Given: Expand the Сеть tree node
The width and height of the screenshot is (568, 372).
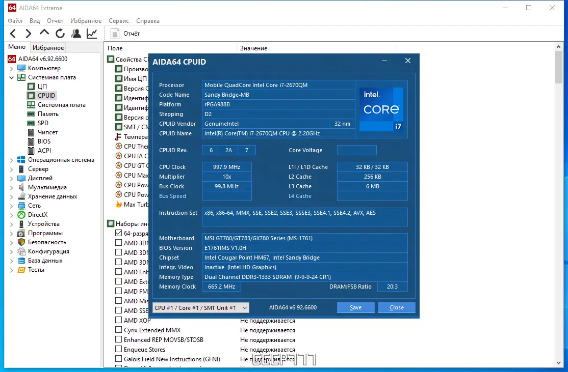Looking at the screenshot, I should click(11, 206).
